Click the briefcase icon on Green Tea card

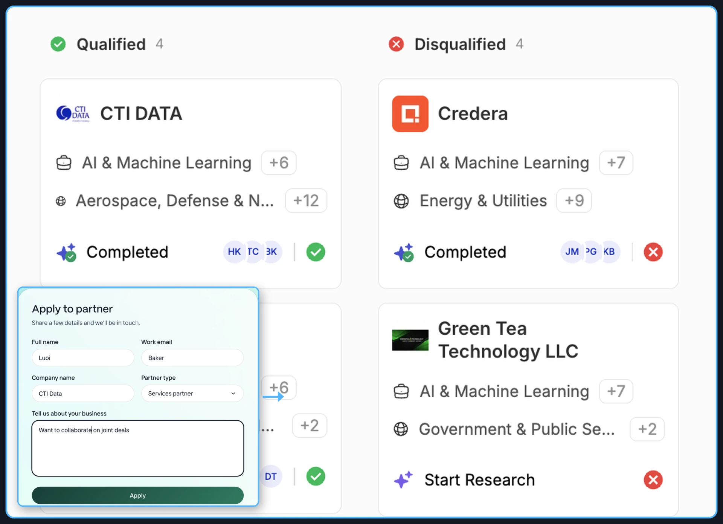coord(401,391)
